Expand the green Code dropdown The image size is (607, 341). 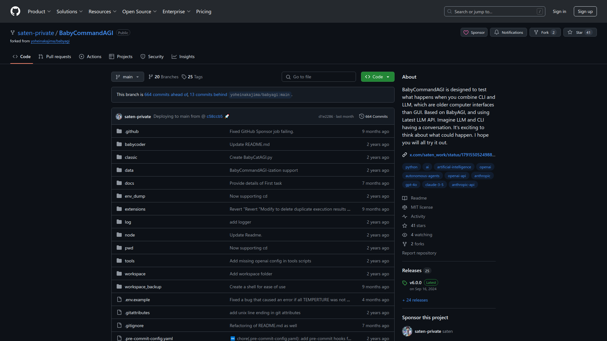(377, 77)
